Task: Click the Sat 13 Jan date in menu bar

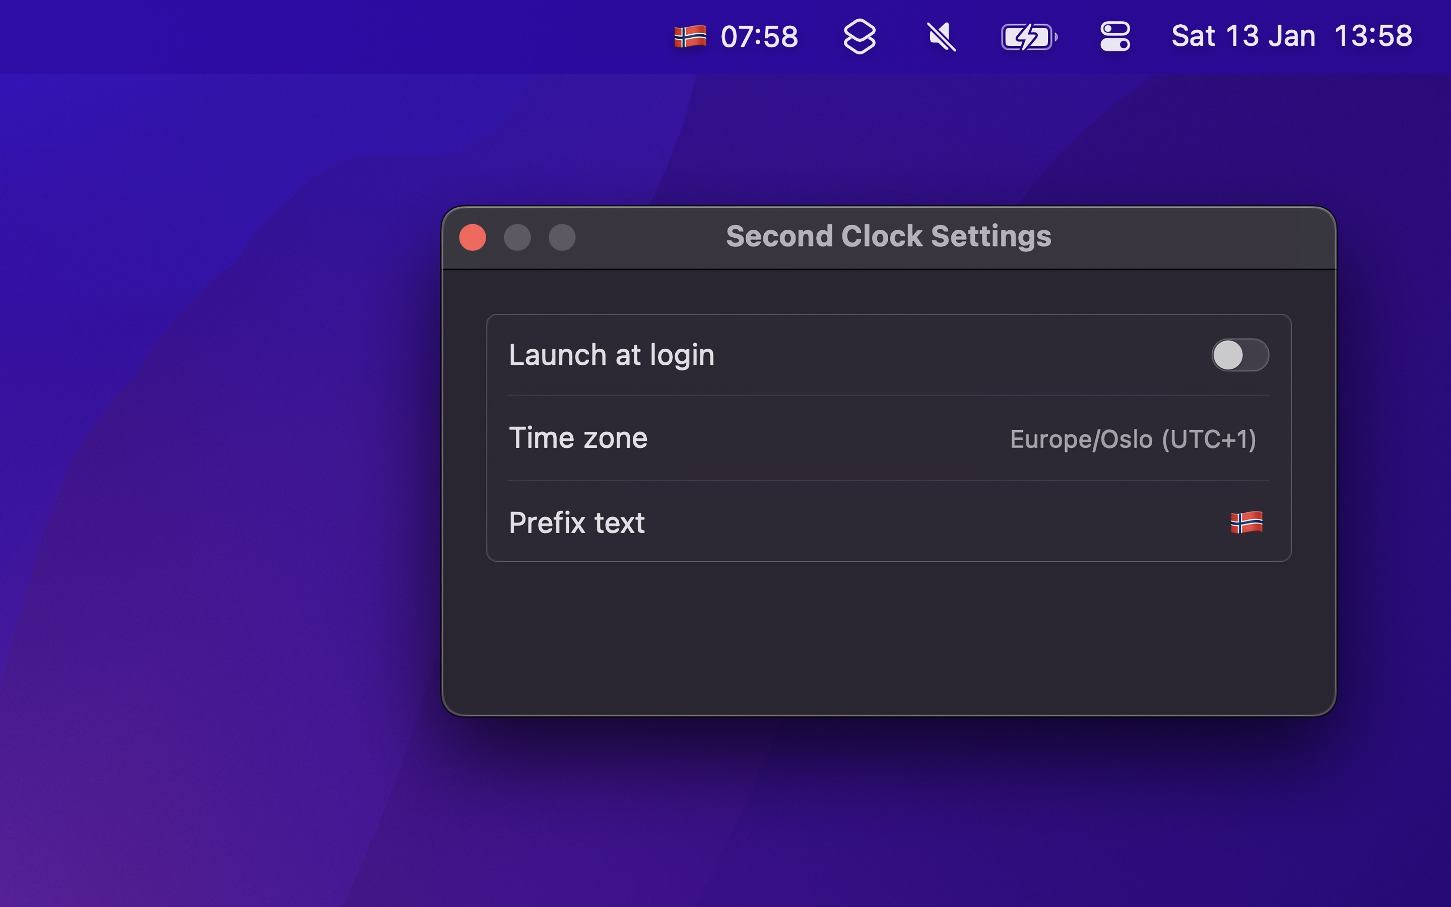Action: [x=1244, y=37]
